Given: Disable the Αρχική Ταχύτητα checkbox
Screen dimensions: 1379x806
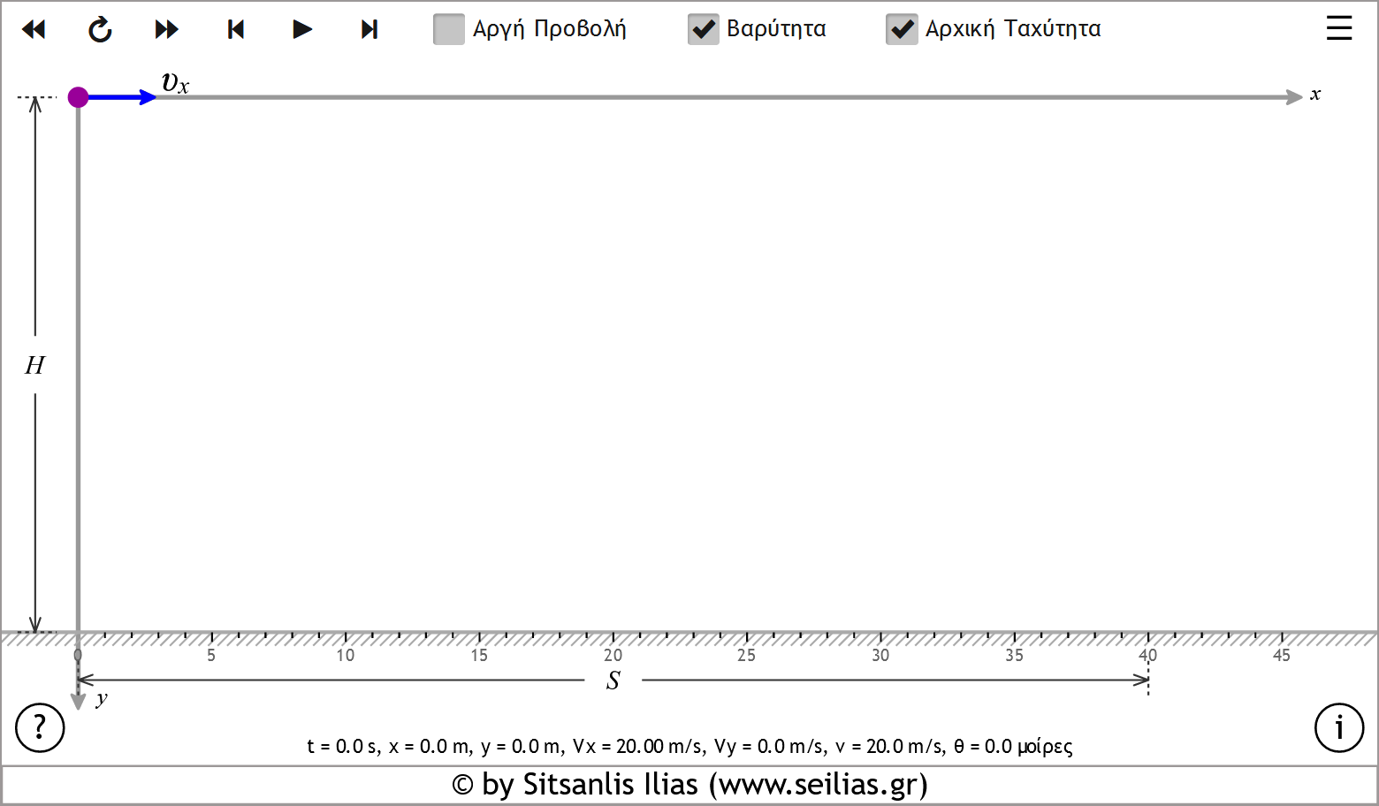Looking at the screenshot, I should point(902,29).
